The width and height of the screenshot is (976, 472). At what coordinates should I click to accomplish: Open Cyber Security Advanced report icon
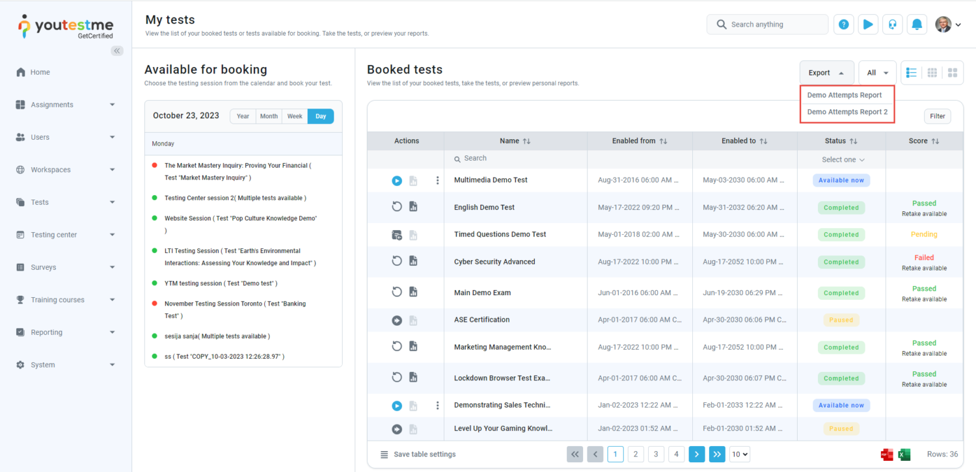point(413,261)
